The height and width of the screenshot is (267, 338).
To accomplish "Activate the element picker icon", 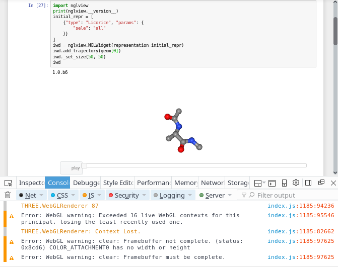I will click(8, 183).
